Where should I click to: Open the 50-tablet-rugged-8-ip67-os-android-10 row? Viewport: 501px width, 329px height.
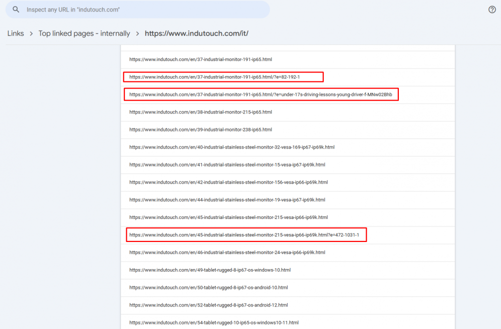pos(288,287)
